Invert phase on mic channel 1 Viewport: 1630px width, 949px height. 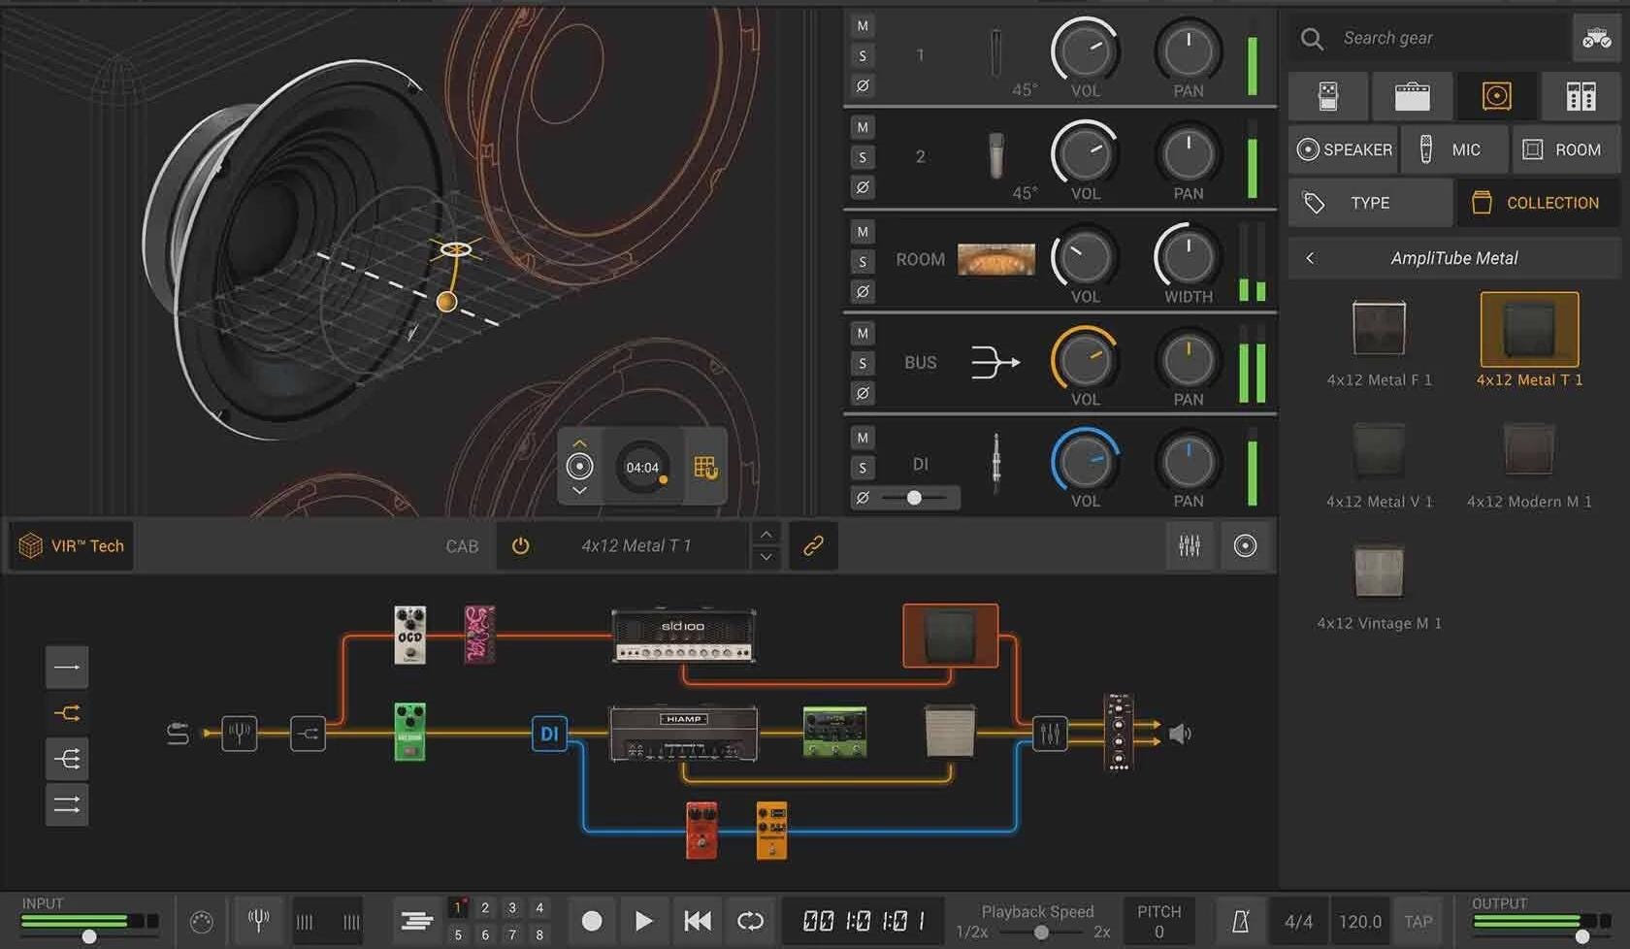pos(863,85)
